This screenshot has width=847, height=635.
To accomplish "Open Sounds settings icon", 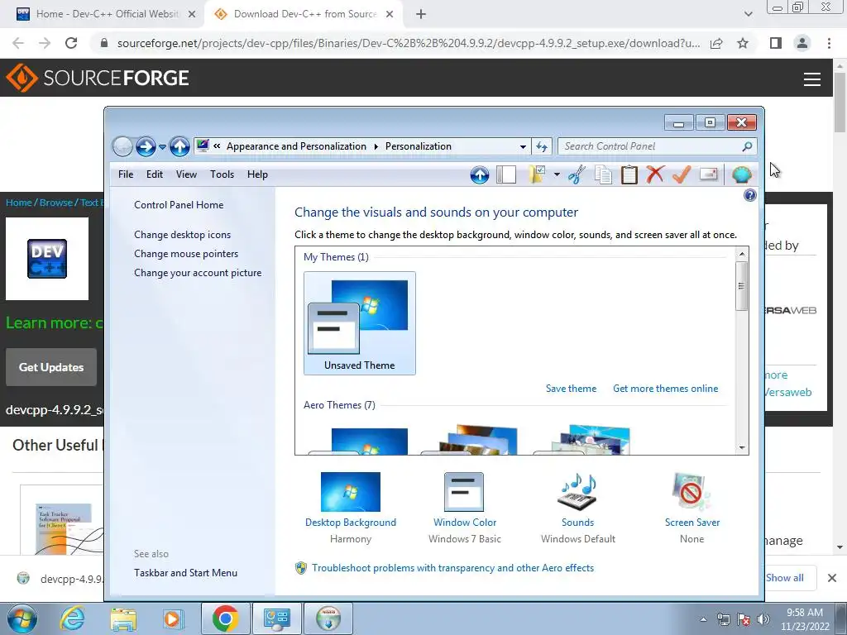I will point(577,492).
